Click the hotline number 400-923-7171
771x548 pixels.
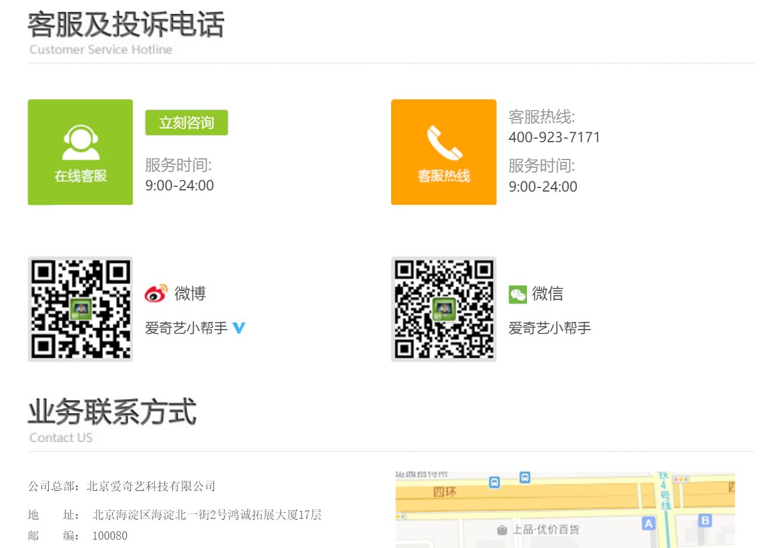pyautogui.click(x=554, y=137)
